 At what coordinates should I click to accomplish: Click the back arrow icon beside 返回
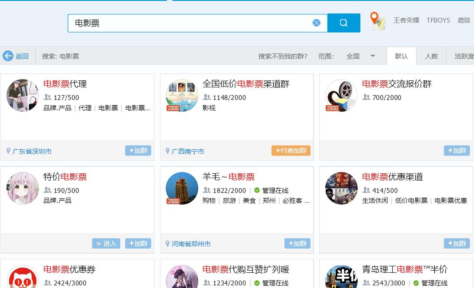click(8, 56)
